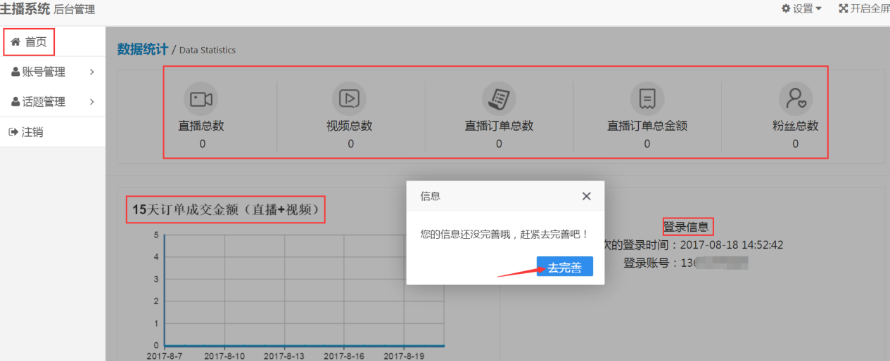This screenshot has width=890, height=361.
Task: Click the y-axis value 5
Action: (x=155, y=235)
